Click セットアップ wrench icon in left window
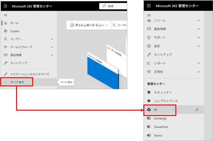The width and height of the screenshot is (213, 141). 6,63
